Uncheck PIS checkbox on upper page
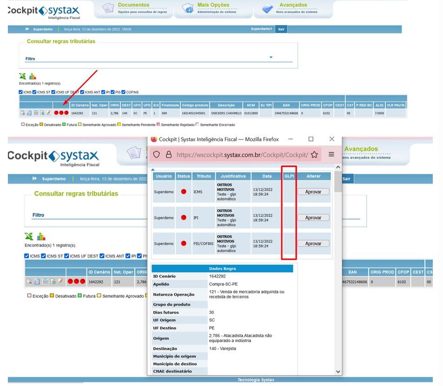The height and width of the screenshot is (386, 443). [112, 92]
